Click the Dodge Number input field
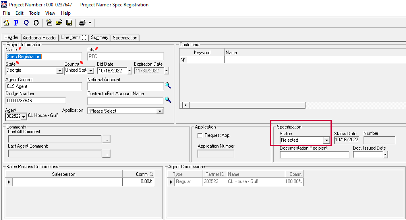This screenshot has height=220, width=406. [35, 101]
